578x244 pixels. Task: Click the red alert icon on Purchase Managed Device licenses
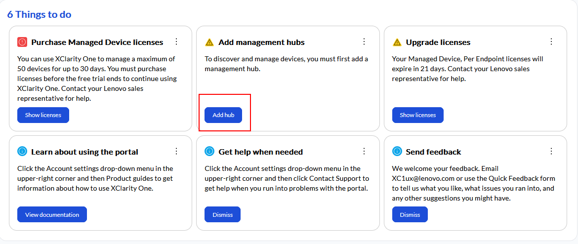tap(22, 42)
